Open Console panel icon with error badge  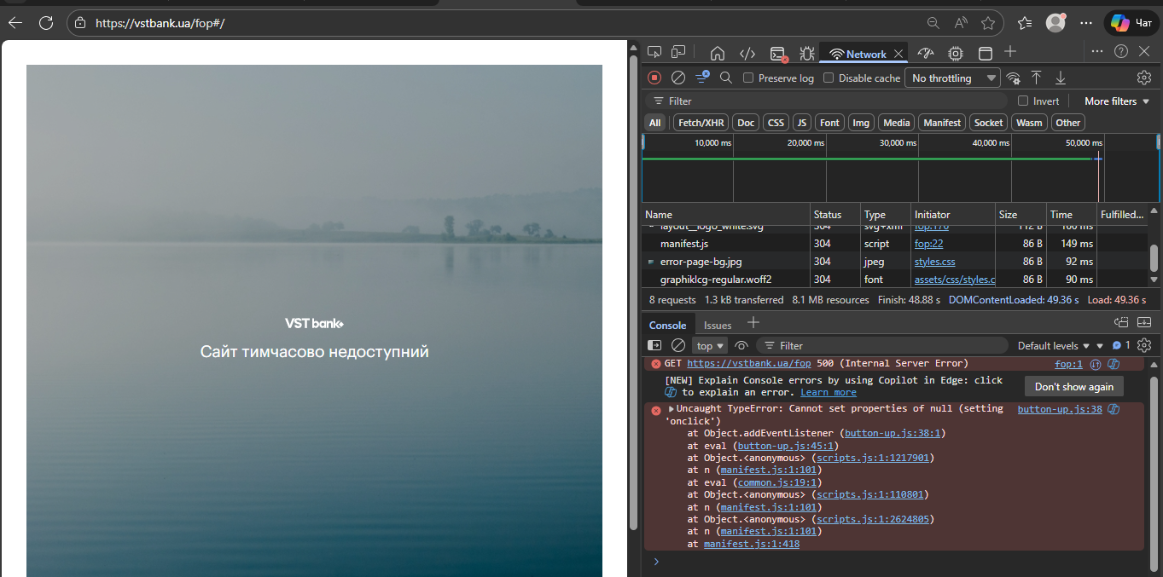[x=778, y=54]
